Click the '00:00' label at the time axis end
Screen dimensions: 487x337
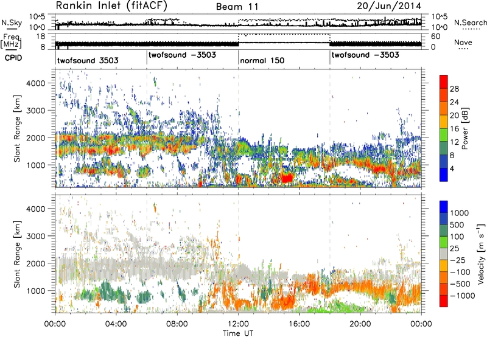coord(421,324)
